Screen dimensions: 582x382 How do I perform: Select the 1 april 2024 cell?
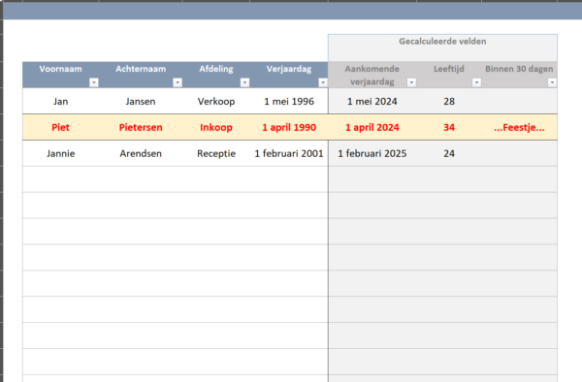pyautogui.click(x=372, y=127)
